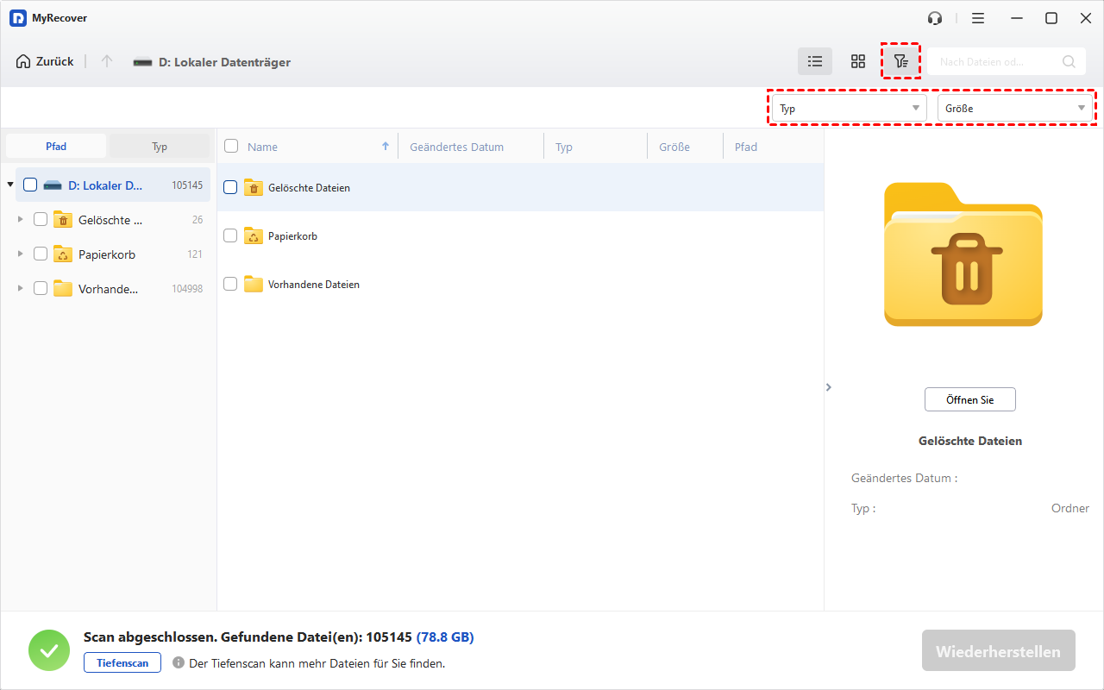Go up one folder level arrow

pos(107,61)
